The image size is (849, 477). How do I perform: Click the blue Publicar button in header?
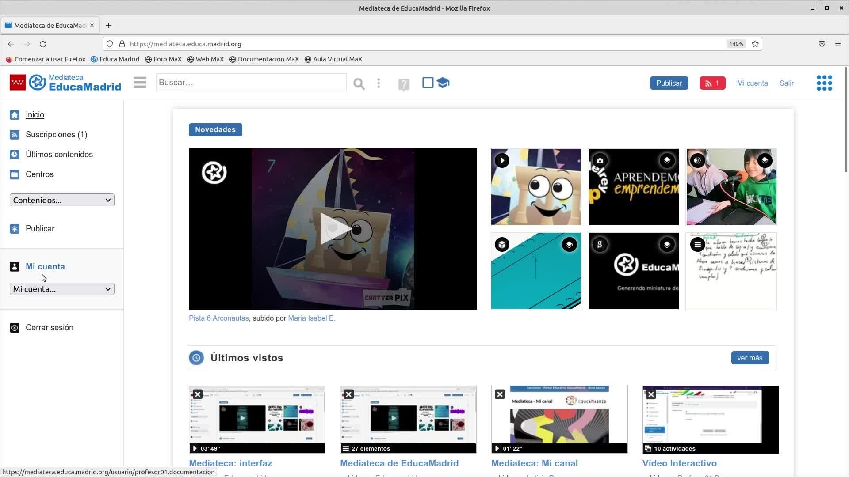669,83
